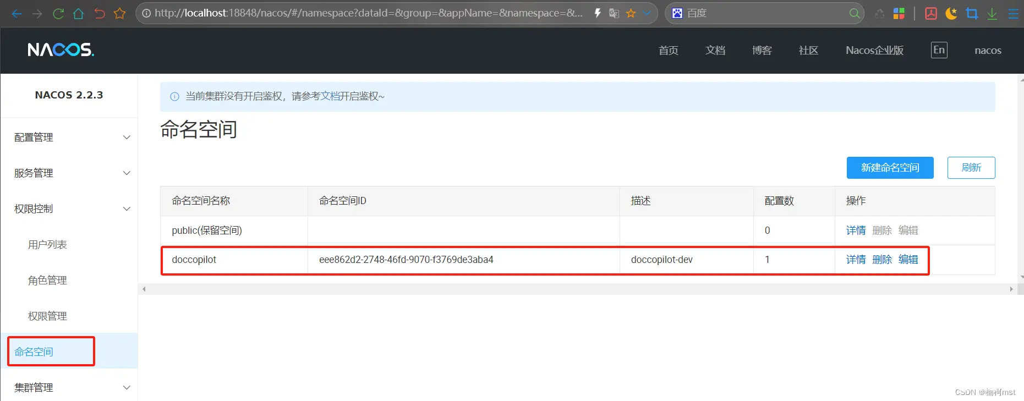Expand the 服务管理 sidebar menu
Image resolution: width=1024 pixels, height=401 pixels.
coord(69,173)
